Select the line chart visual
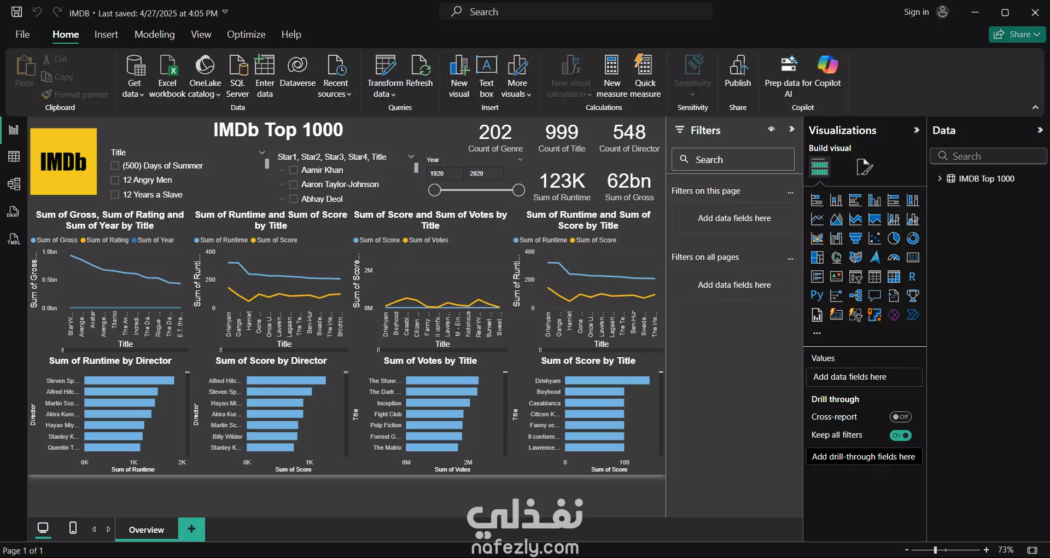1050x558 pixels. point(817,219)
